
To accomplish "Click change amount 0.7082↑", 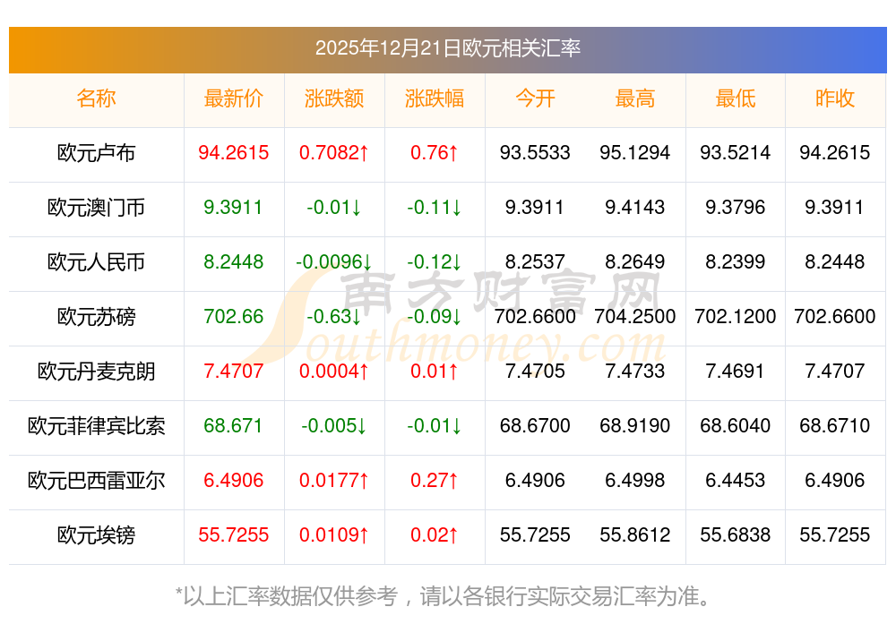I will (333, 152).
